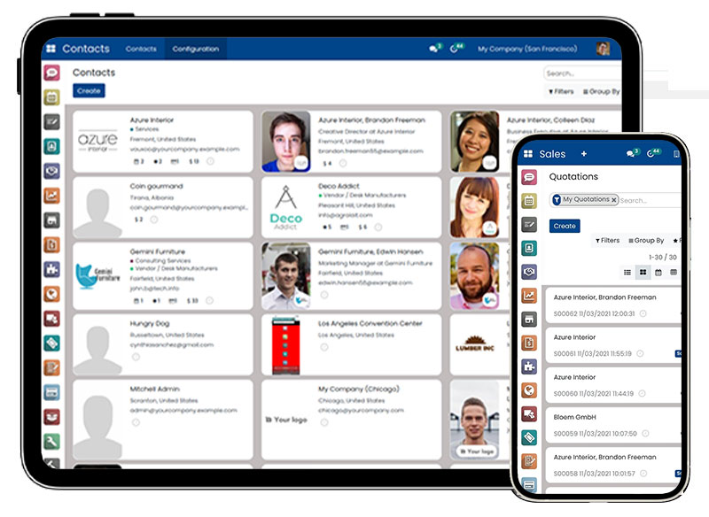Open quotation S00061 for Azure Interior
This screenshot has width=709, height=517.
[x=613, y=345]
